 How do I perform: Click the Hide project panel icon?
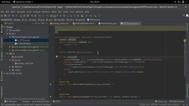(47, 24)
